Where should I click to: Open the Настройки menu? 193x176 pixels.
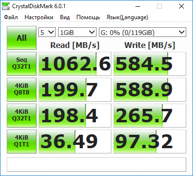pyautogui.click(x=39, y=17)
